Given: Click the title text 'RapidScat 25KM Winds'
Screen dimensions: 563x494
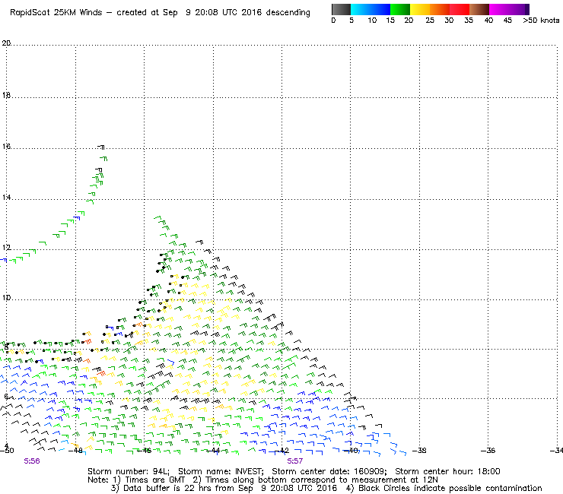Looking at the screenshot, I should pos(56,13).
